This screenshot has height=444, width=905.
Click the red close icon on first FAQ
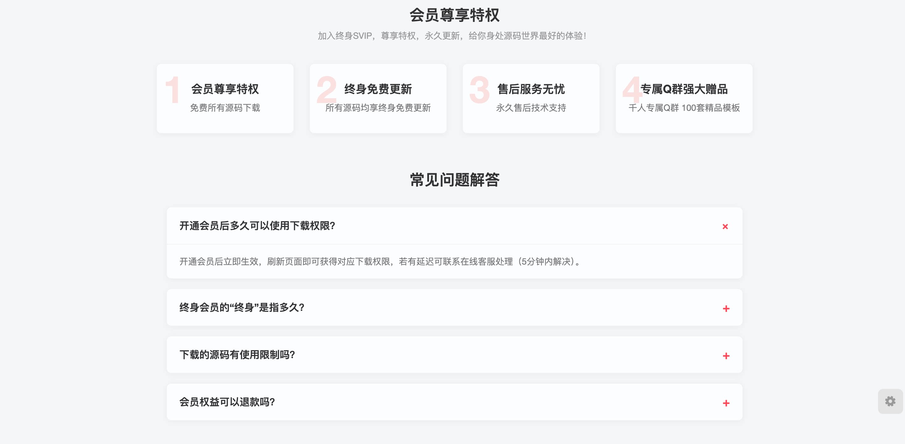click(x=726, y=227)
